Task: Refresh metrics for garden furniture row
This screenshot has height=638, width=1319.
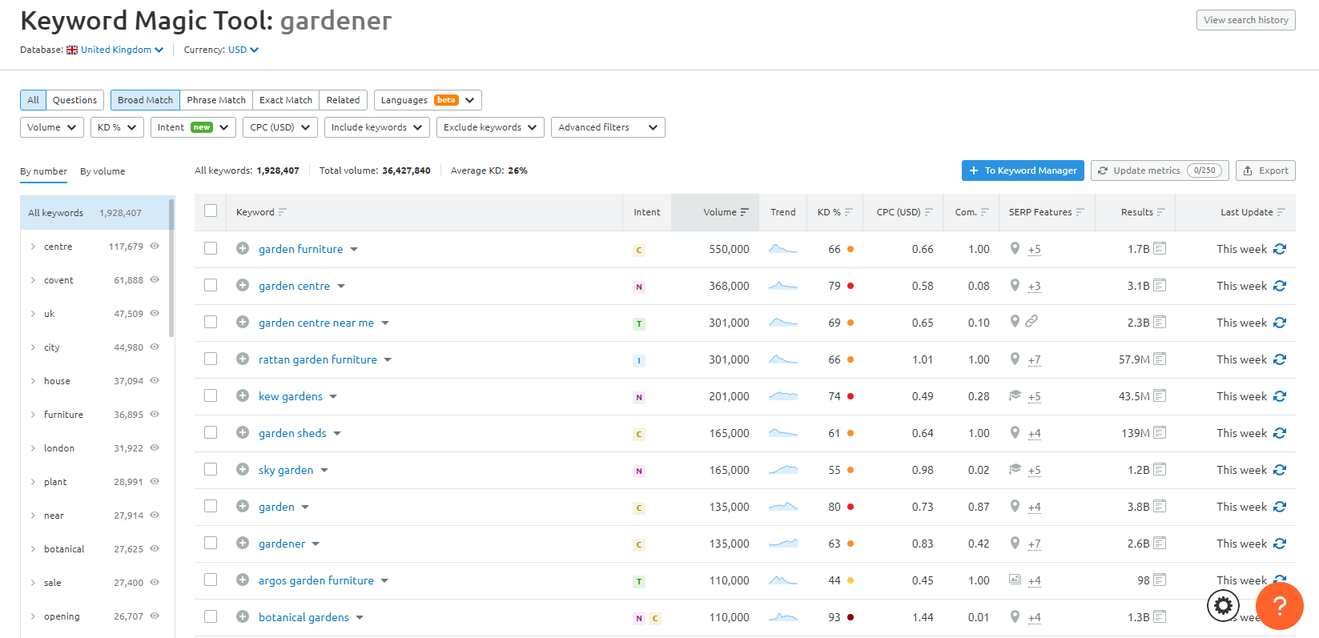Action: [1280, 249]
